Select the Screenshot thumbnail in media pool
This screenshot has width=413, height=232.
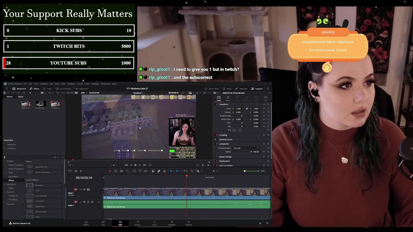point(41,104)
